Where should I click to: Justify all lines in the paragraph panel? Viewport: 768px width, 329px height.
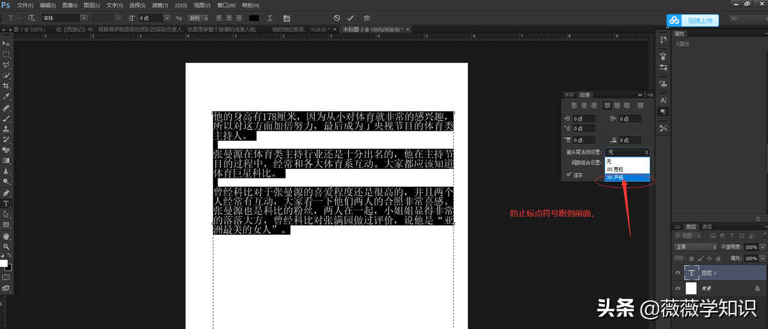(640, 105)
